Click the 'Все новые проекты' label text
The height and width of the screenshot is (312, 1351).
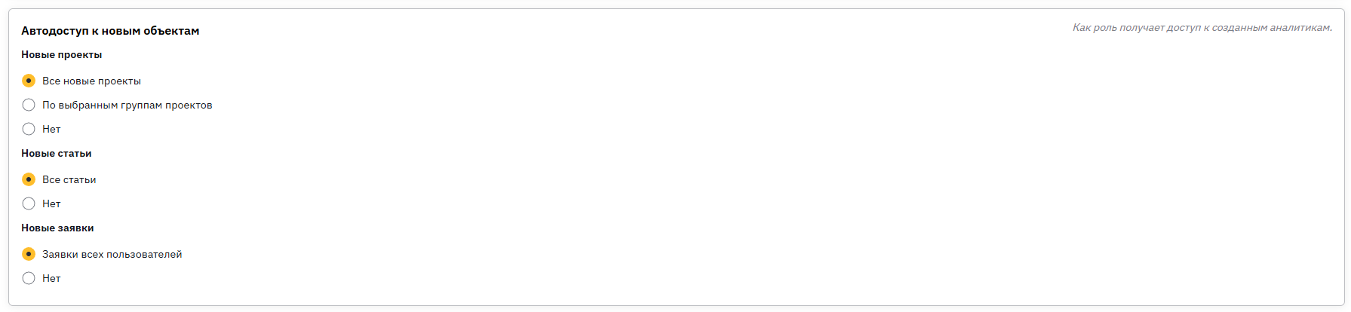[x=91, y=81]
